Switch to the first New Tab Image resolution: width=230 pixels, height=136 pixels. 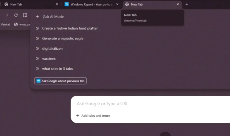click(29, 4)
